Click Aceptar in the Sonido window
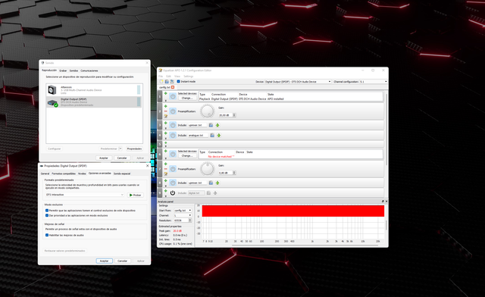 tap(104, 158)
